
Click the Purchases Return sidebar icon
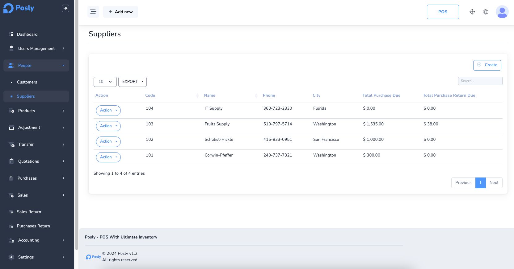pos(11,226)
